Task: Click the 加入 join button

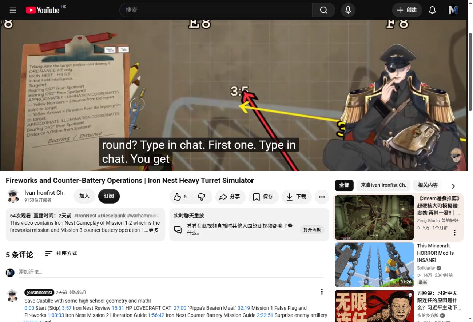Action: (x=84, y=196)
